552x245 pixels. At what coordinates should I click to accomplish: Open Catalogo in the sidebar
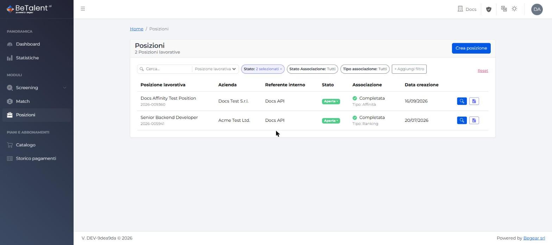(x=37, y=145)
